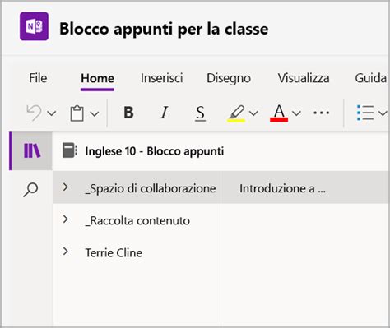Click the Blocco appunti per la classe title
This screenshot has height=328, width=390.
164,29
